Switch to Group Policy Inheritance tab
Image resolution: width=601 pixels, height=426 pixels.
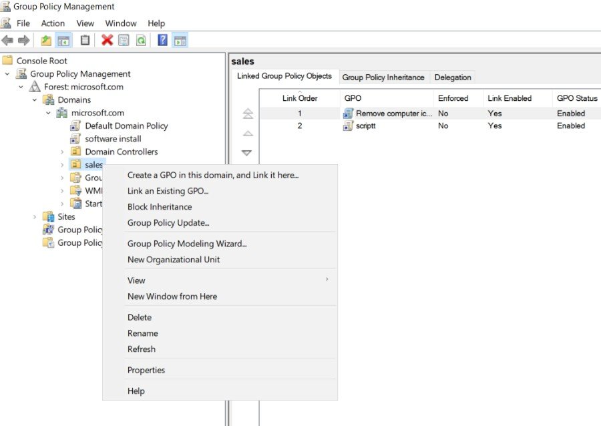(383, 77)
